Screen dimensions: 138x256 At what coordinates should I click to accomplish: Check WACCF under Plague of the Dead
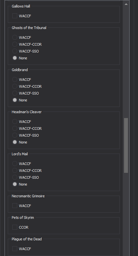tap(15, 248)
